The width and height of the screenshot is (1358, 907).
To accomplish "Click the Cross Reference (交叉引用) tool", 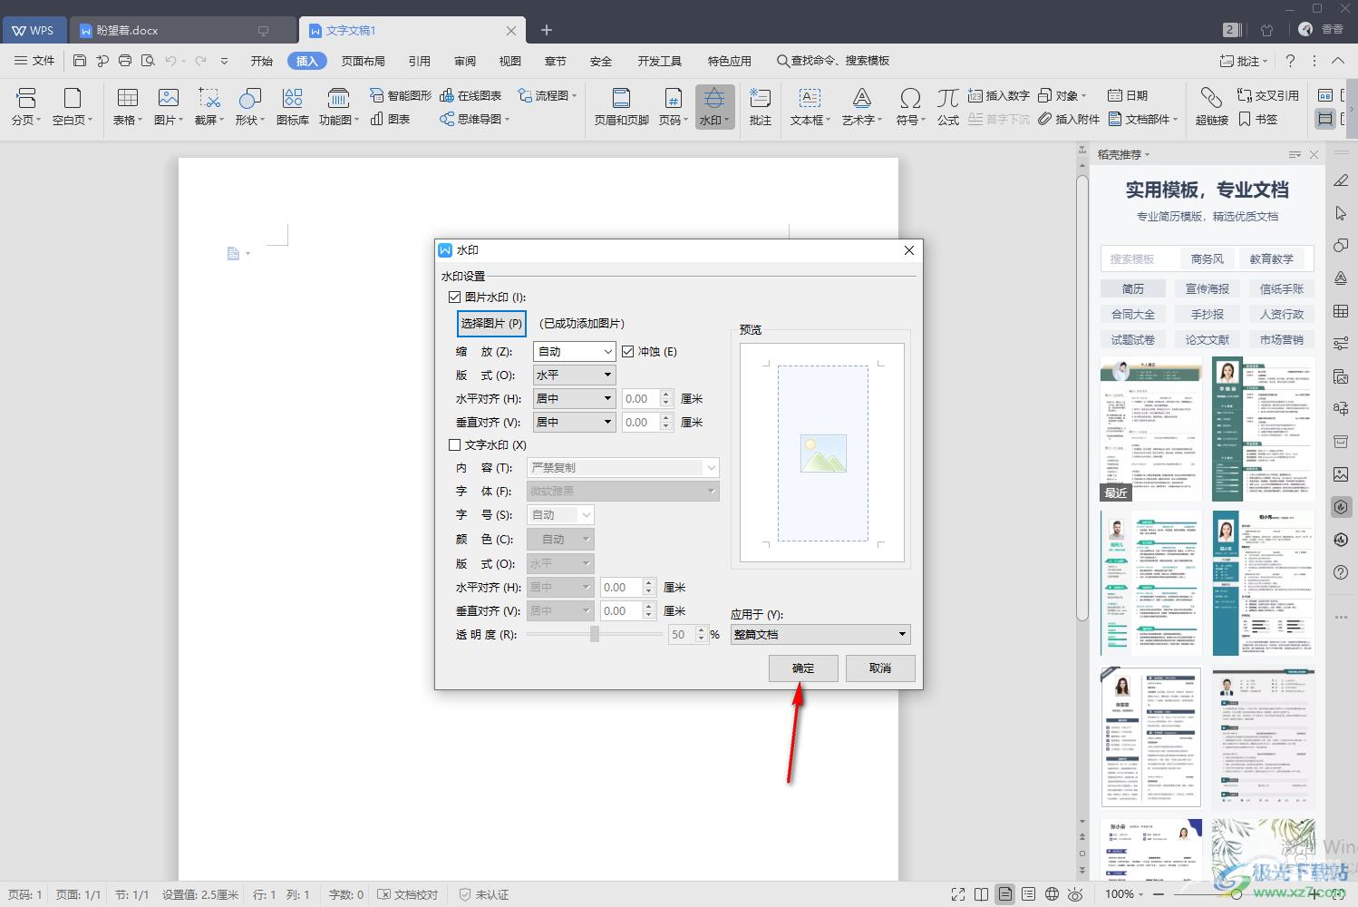I will [1267, 95].
